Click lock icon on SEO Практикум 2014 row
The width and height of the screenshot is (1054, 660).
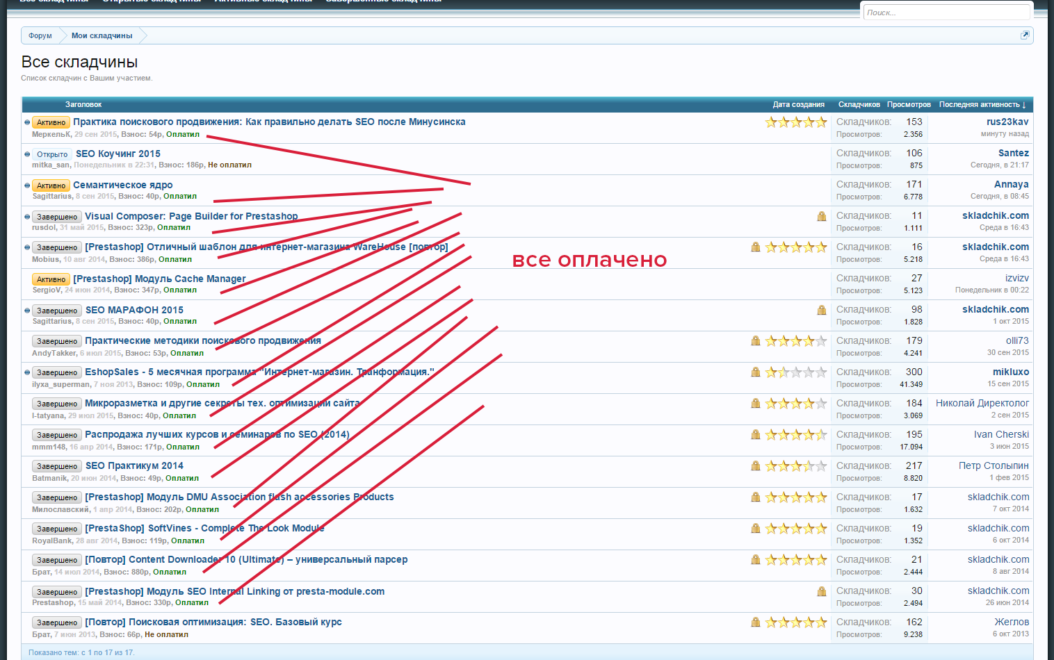point(756,465)
